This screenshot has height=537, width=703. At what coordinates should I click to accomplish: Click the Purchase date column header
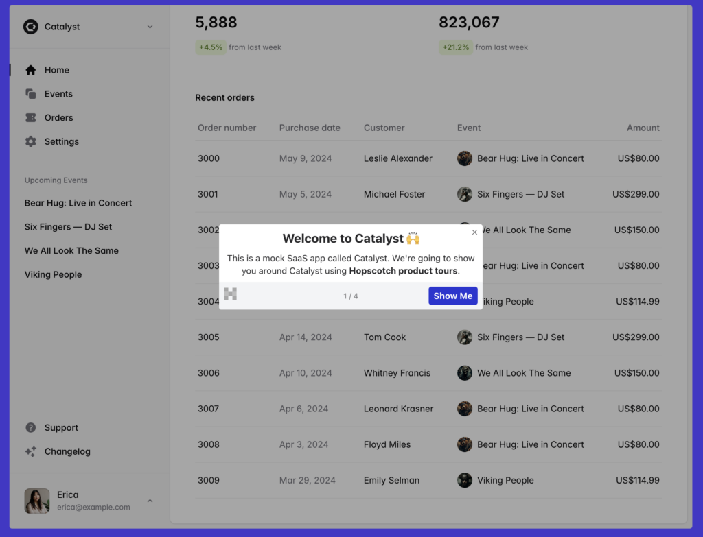(310, 128)
